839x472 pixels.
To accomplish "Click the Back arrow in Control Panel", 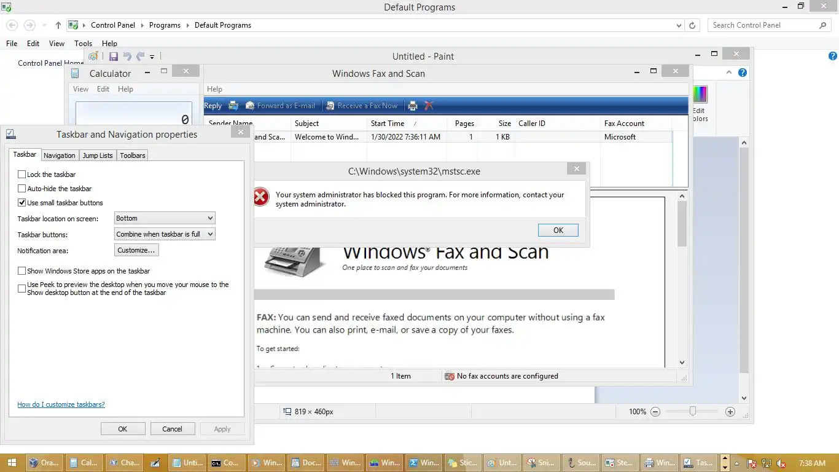I will [x=12, y=25].
